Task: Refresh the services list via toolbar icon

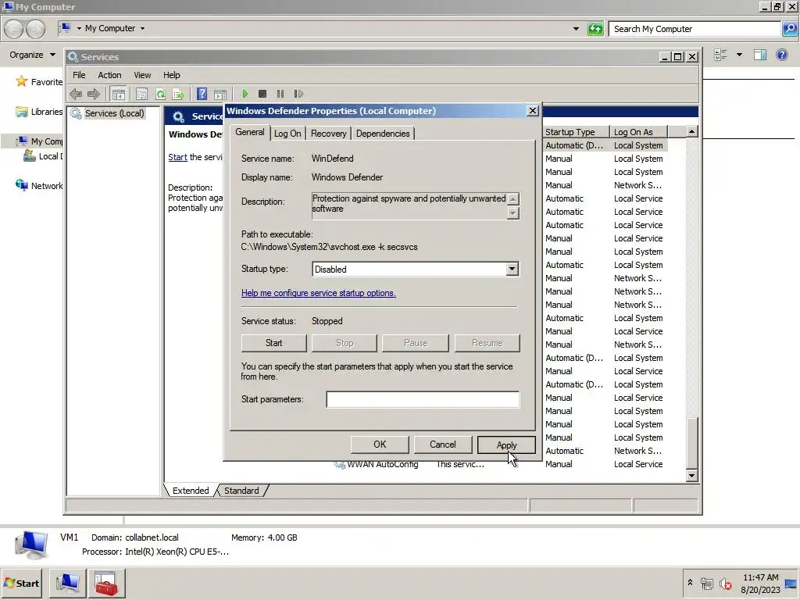Action: pyautogui.click(x=160, y=94)
